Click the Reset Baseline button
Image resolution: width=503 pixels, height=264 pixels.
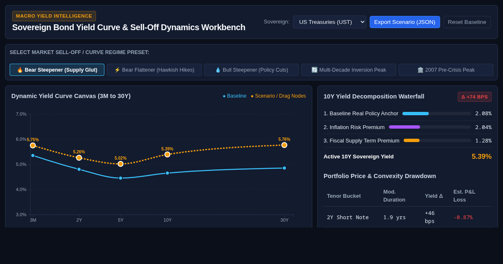pos(467,22)
